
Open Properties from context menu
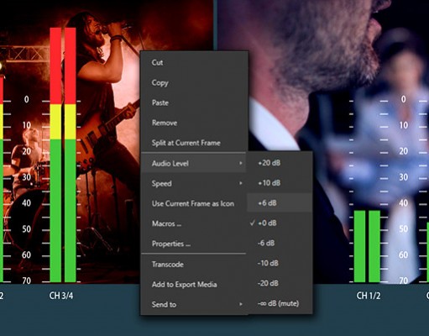tap(194, 244)
